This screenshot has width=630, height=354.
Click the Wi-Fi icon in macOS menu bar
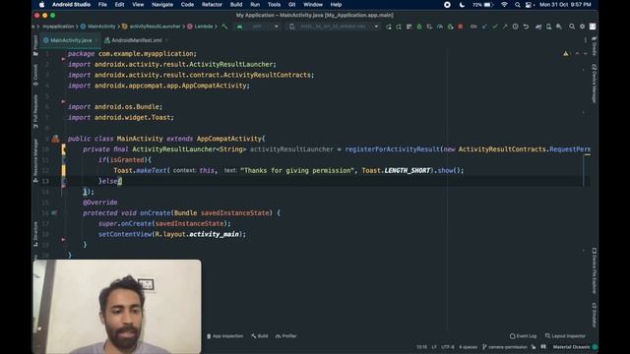[504, 5]
